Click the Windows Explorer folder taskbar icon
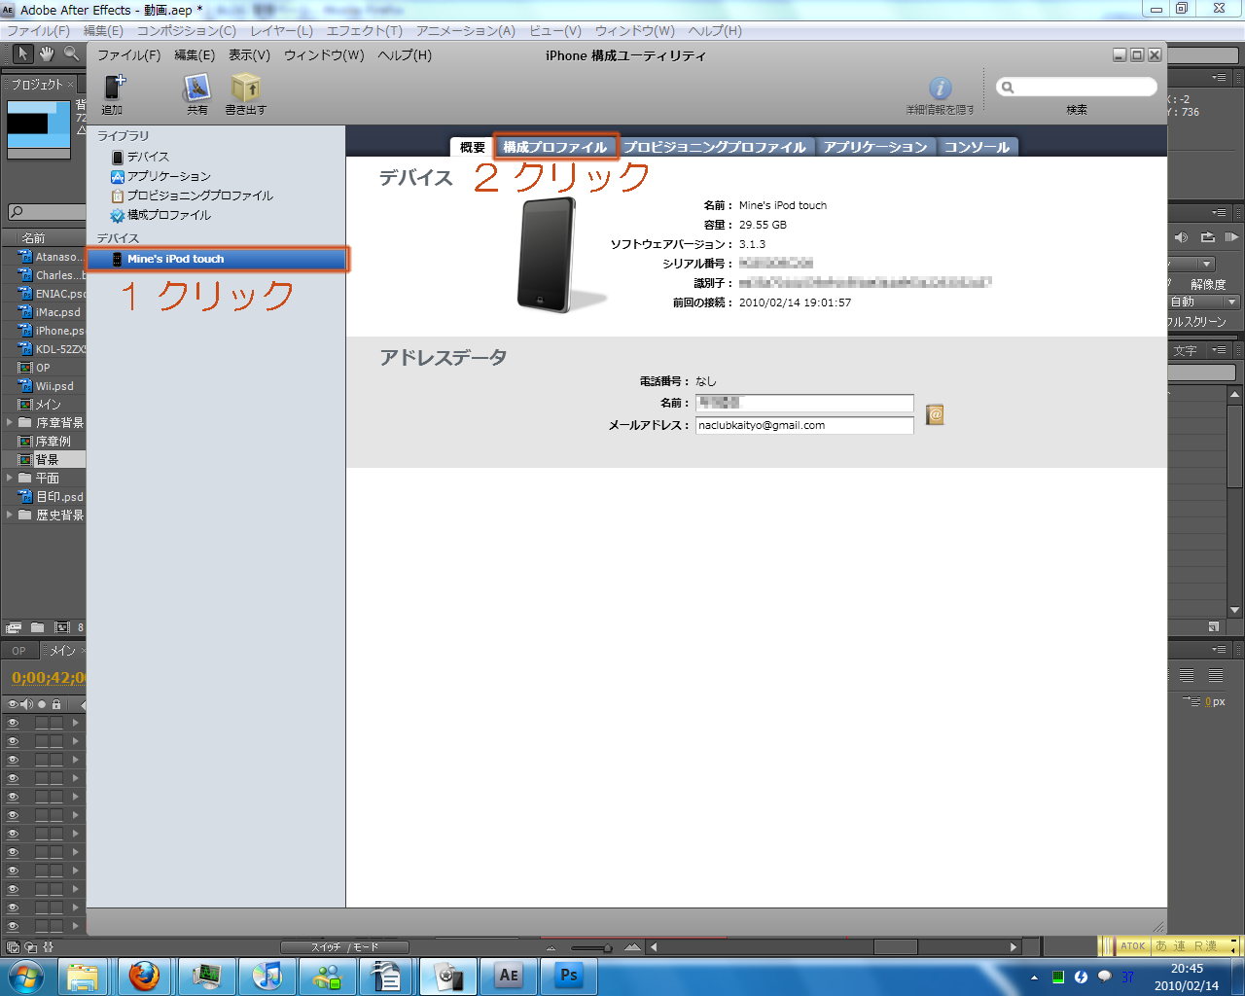Viewport: 1245px width, 996px height. [84, 976]
